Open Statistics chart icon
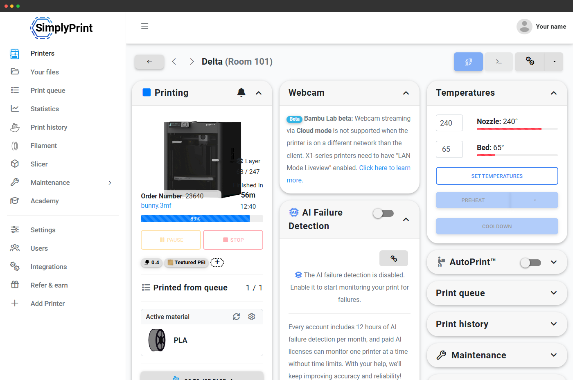Image resolution: width=573 pixels, height=380 pixels. [x=15, y=108]
